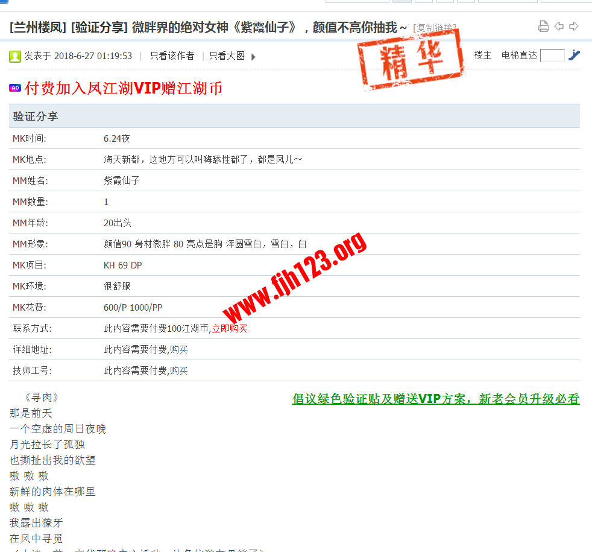Click the red VIP promotion headline link
This screenshot has width=592, height=552.
(124, 88)
